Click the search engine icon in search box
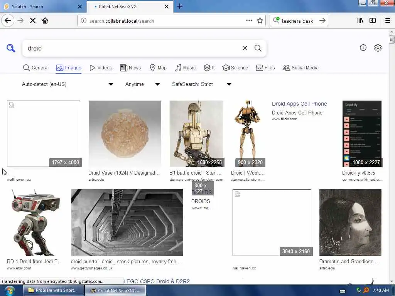 click(x=276, y=20)
